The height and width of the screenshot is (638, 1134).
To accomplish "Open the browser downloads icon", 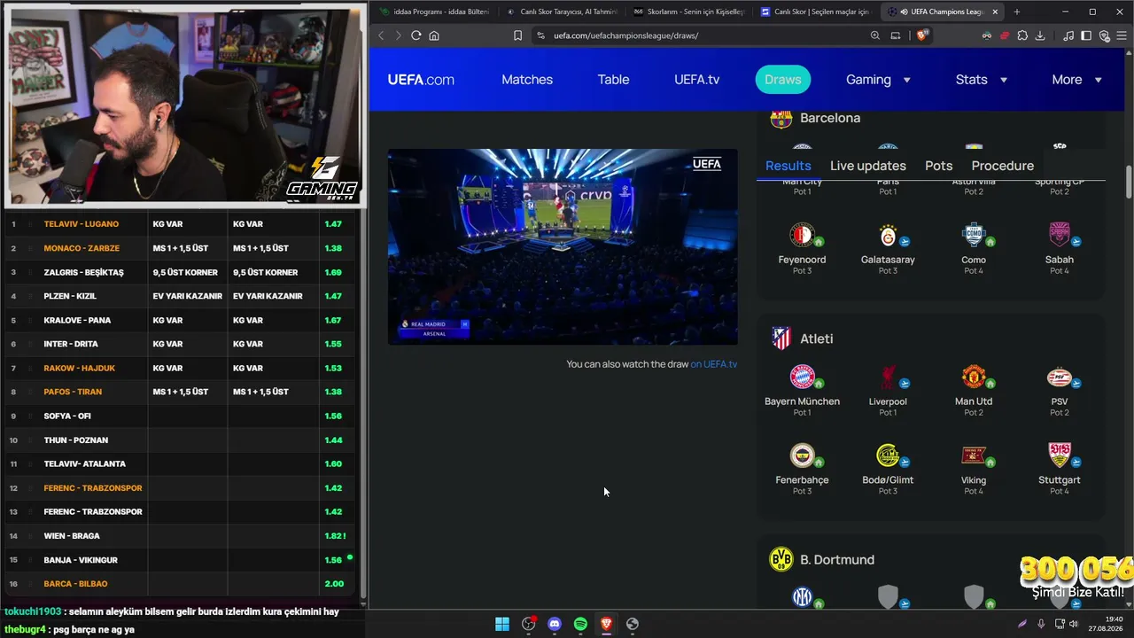I will pyautogui.click(x=1040, y=35).
